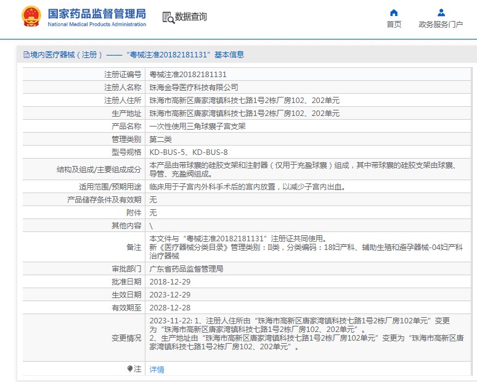Click the 生产地址 address value
Image resolution: width=477 pixels, height=382 pixels.
[244, 114]
